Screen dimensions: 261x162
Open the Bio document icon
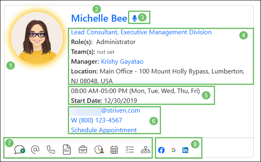pos(67,149)
